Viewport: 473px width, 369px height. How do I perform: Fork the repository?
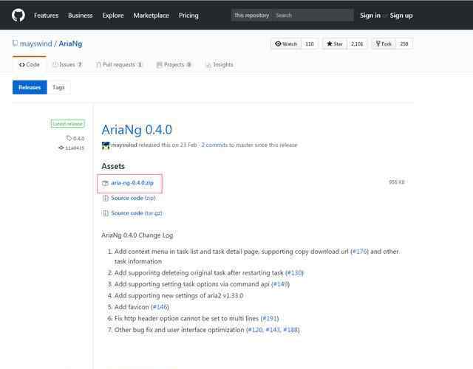384,44
